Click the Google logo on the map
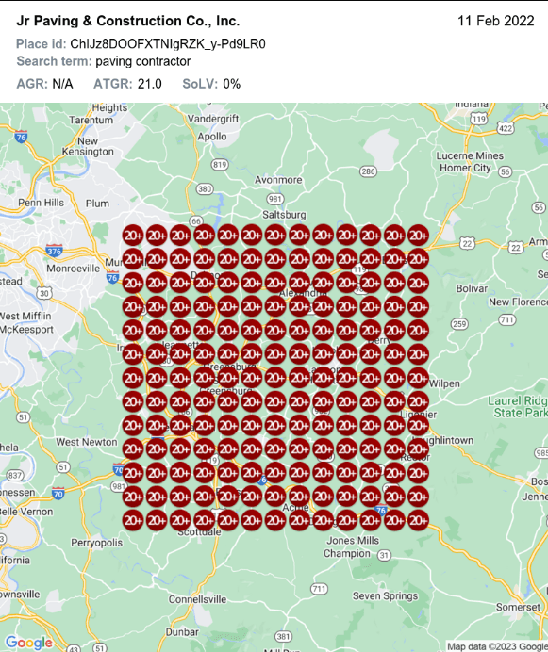This screenshot has width=548, height=652. 28,643
